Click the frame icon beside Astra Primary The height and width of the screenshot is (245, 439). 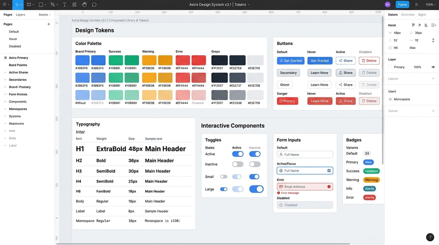click(x=5, y=58)
